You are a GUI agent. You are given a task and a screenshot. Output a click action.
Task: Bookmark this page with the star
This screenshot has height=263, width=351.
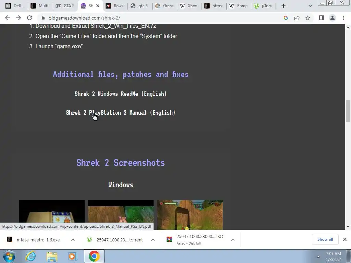pos(308,18)
